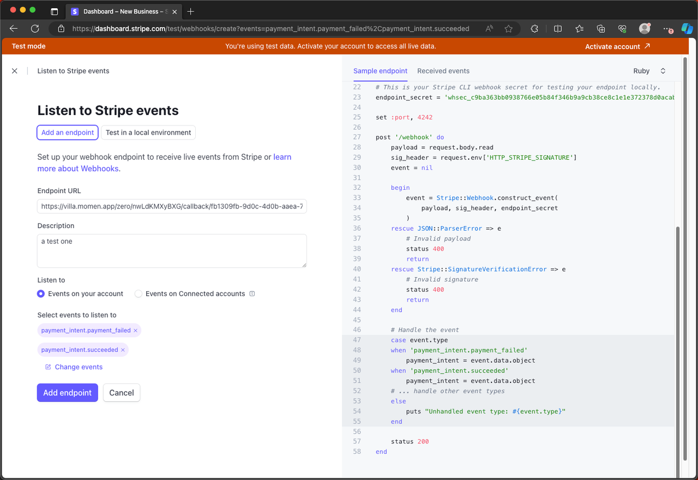Click 'case event.type' code line
Image resolution: width=698 pixels, height=480 pixels.
point(419,340)
